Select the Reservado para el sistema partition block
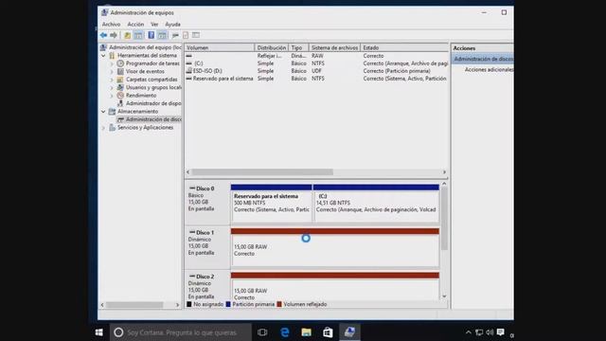Viewport: 606px width, 341px height. click(272, 205)
